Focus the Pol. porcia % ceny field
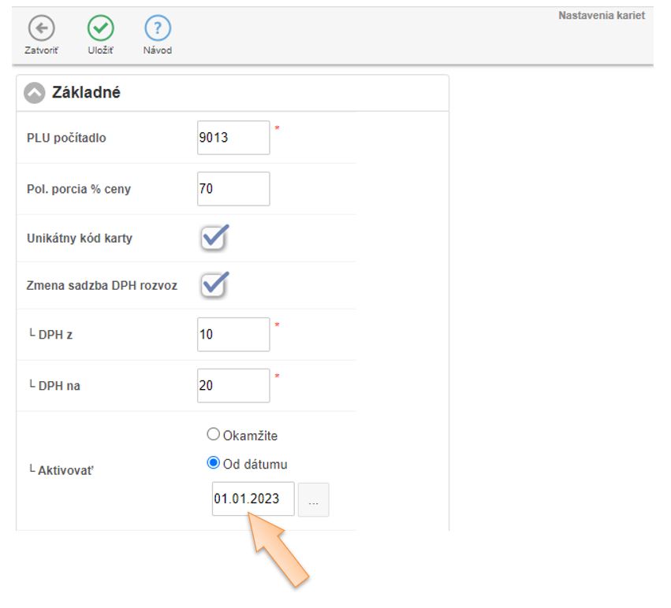 pyautogui.click(x=233, y=189)
